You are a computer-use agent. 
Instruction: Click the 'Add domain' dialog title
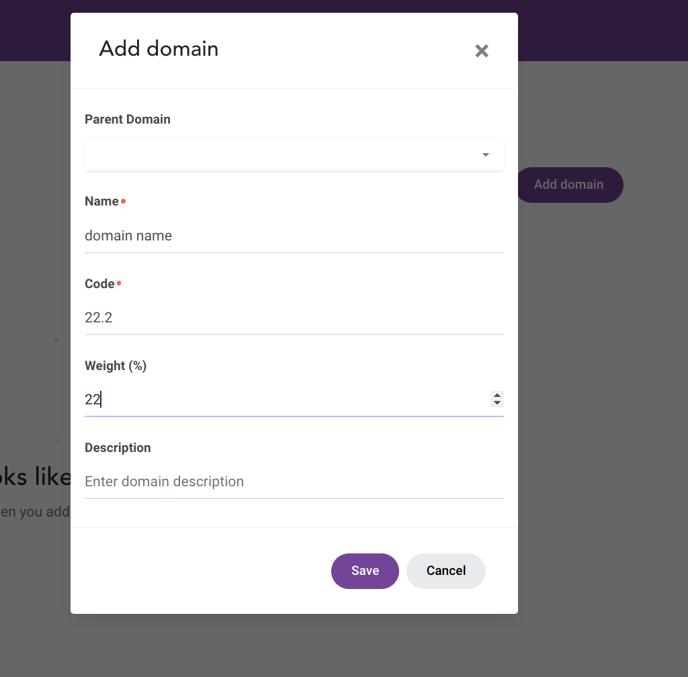pos(159,48)
